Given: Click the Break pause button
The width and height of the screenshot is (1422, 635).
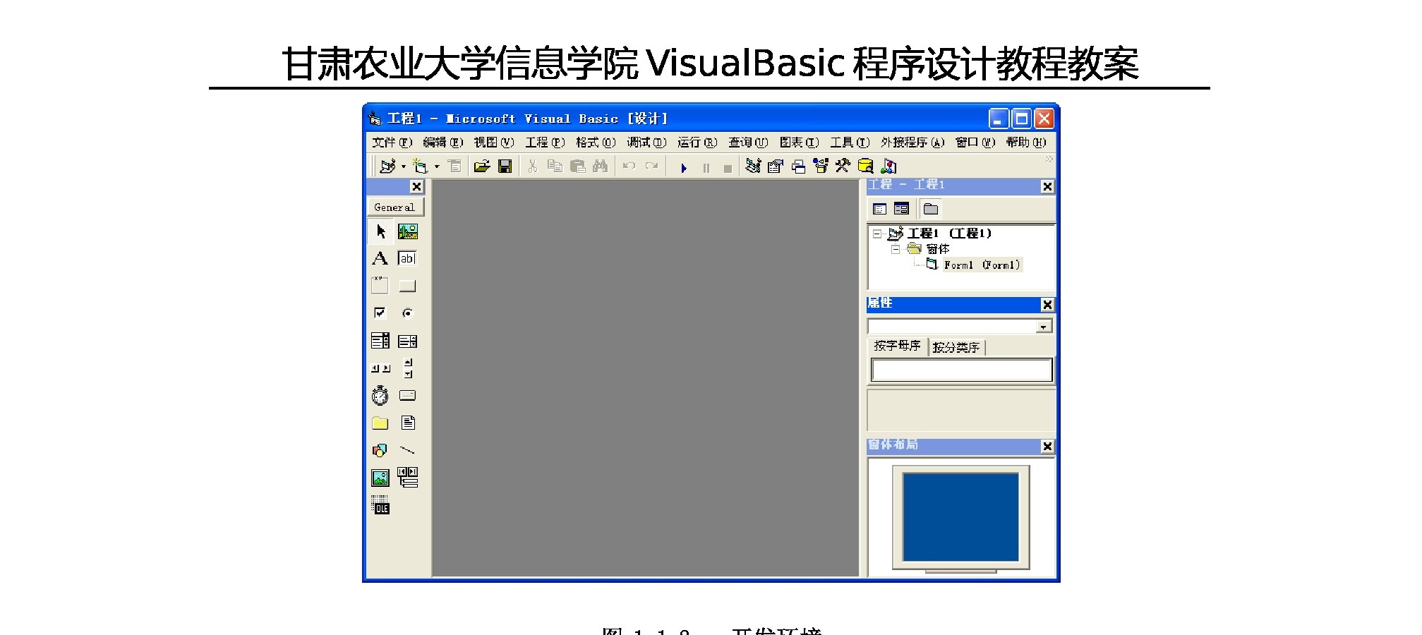Looking at the screenshot, I should click(x=706, y=168).
